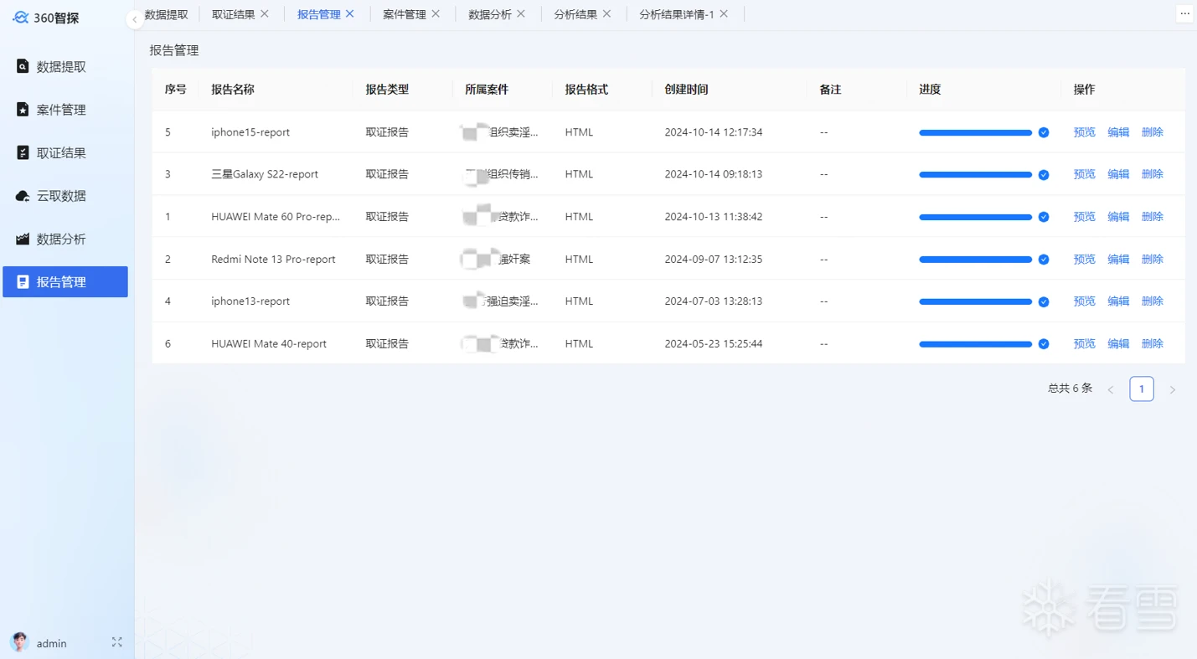
Task: Click the timestamp 2024-10-13 11:38:42
Action: pos(714,217)
